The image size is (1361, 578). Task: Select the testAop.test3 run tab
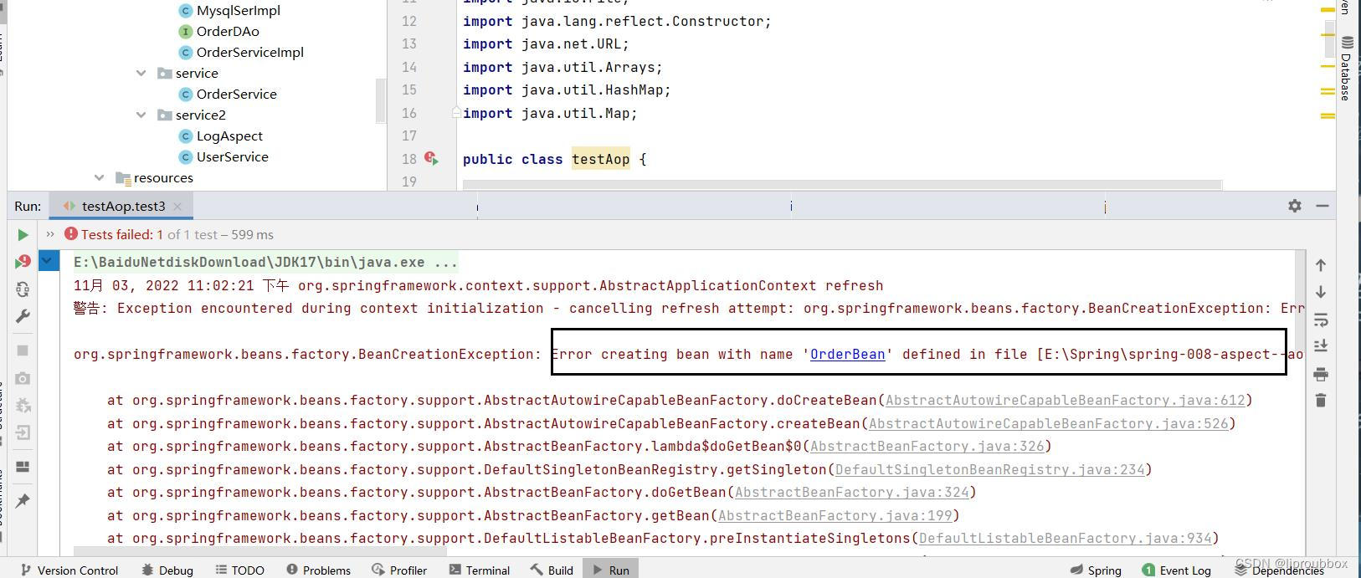(123, 206)
